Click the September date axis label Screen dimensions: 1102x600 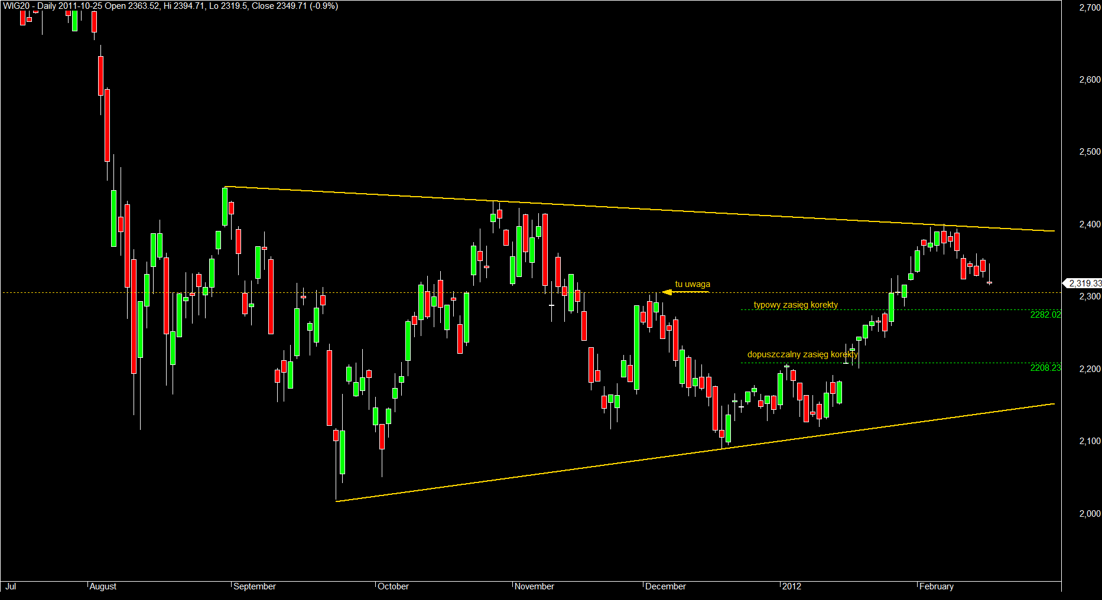tap(255, 586)
